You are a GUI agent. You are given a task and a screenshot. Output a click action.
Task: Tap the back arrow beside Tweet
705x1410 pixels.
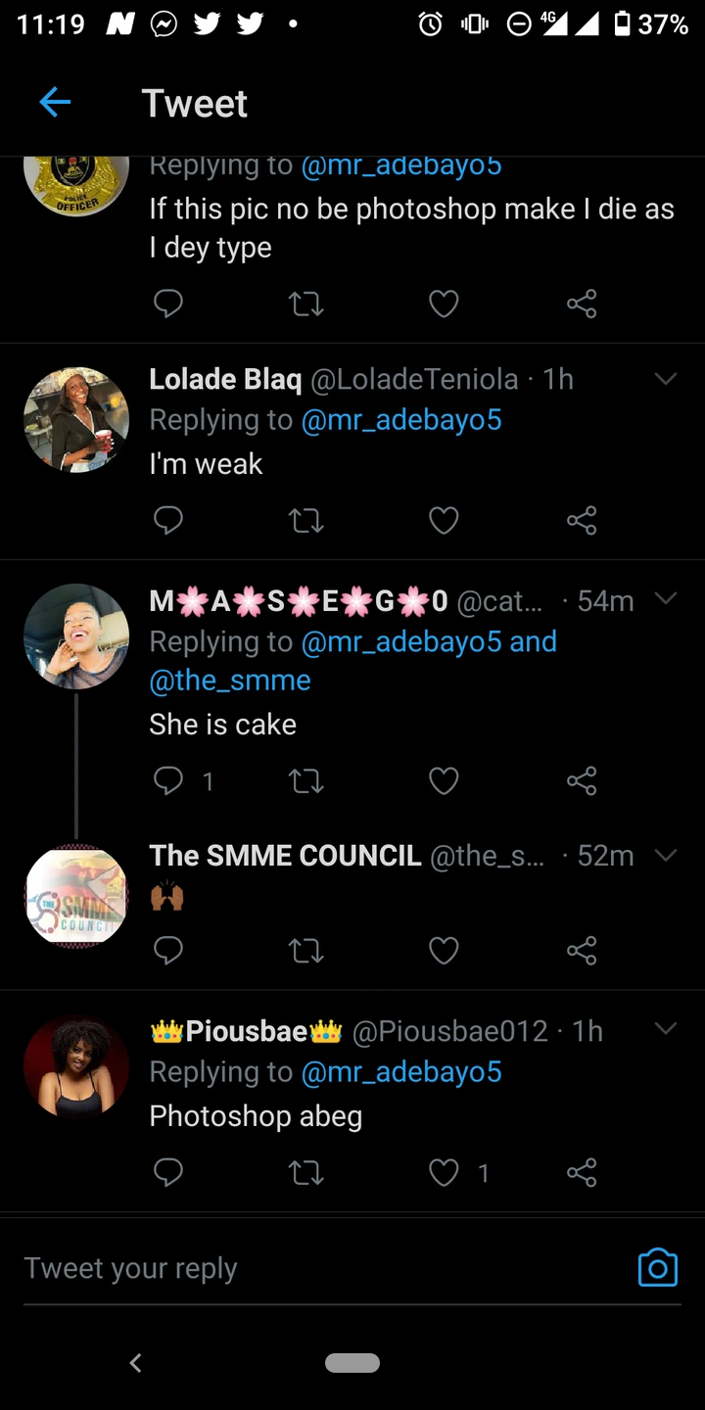(55, 102)
